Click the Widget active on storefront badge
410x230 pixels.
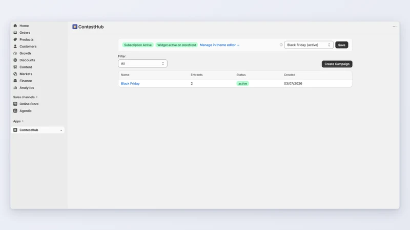176,45
